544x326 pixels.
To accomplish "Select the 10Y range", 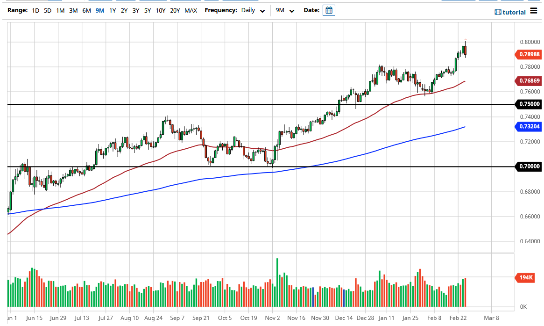I will pyautogui.click(x=160, y=10).
